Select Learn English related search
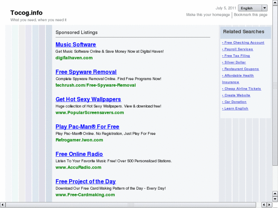Viewport: 278px width, 208px height. click(x=235, y=108)
